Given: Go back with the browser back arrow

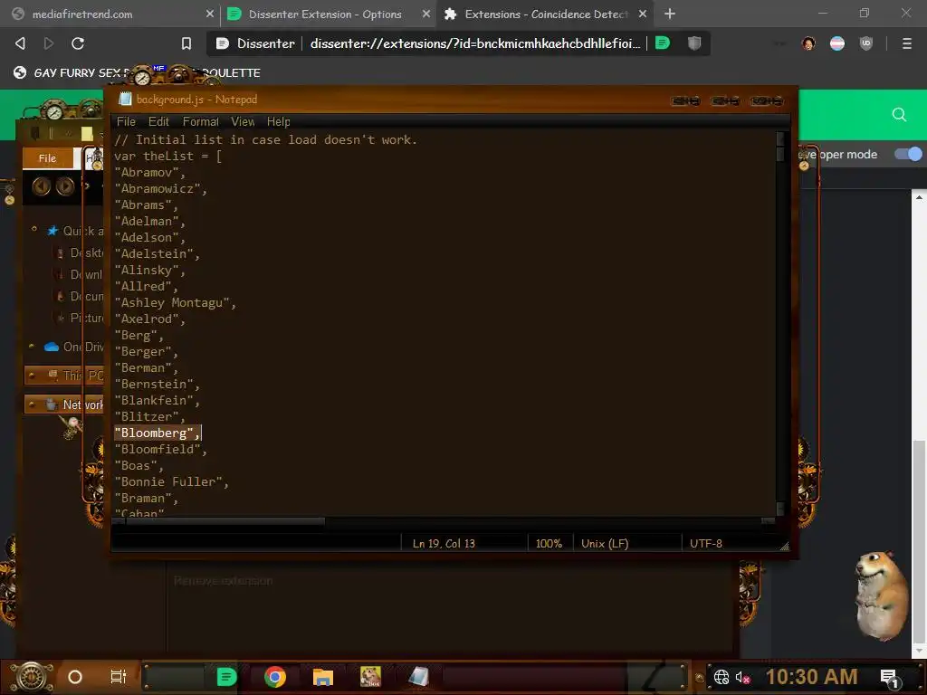Looking at the screenshot, I should point(20,43).
